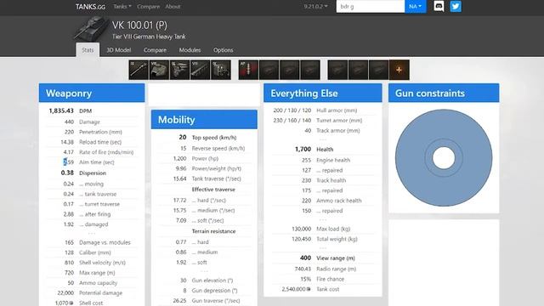
Task: Click the Turret armor (mm) row
Action: pyautogui.click(x=323, y=121)
